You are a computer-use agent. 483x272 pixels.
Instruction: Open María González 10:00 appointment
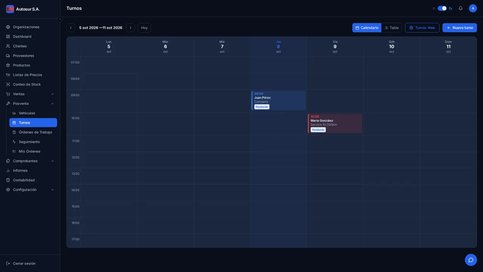[335, 124]
